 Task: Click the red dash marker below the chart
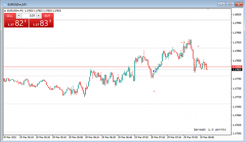[154, 91]
